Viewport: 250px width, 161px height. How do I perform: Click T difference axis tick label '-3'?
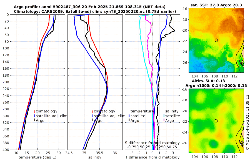point(132,153)
